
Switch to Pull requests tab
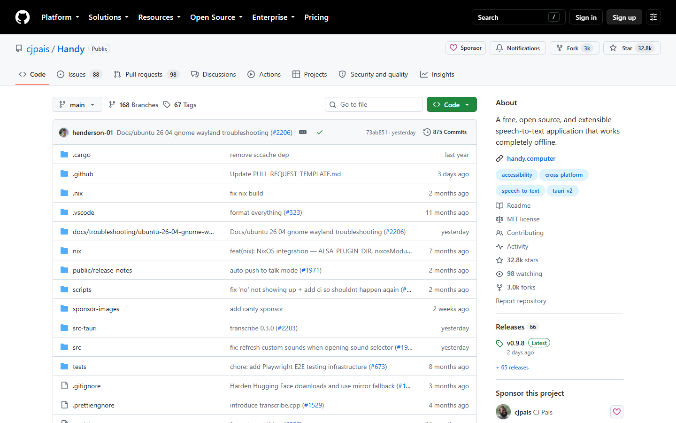tap(146, 74)
